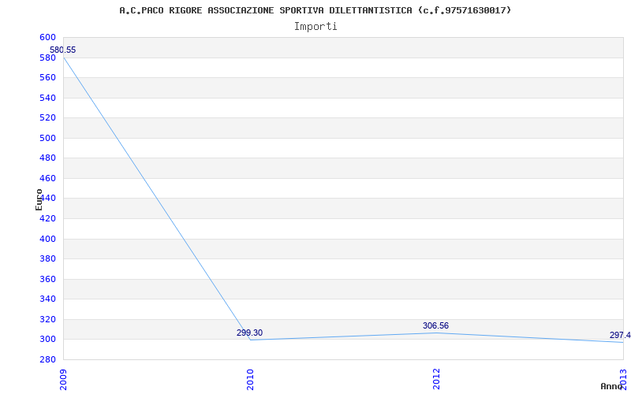Click the 500 y-axis tick label
This screenshot has height=394, width=631.
pos(47,138)
